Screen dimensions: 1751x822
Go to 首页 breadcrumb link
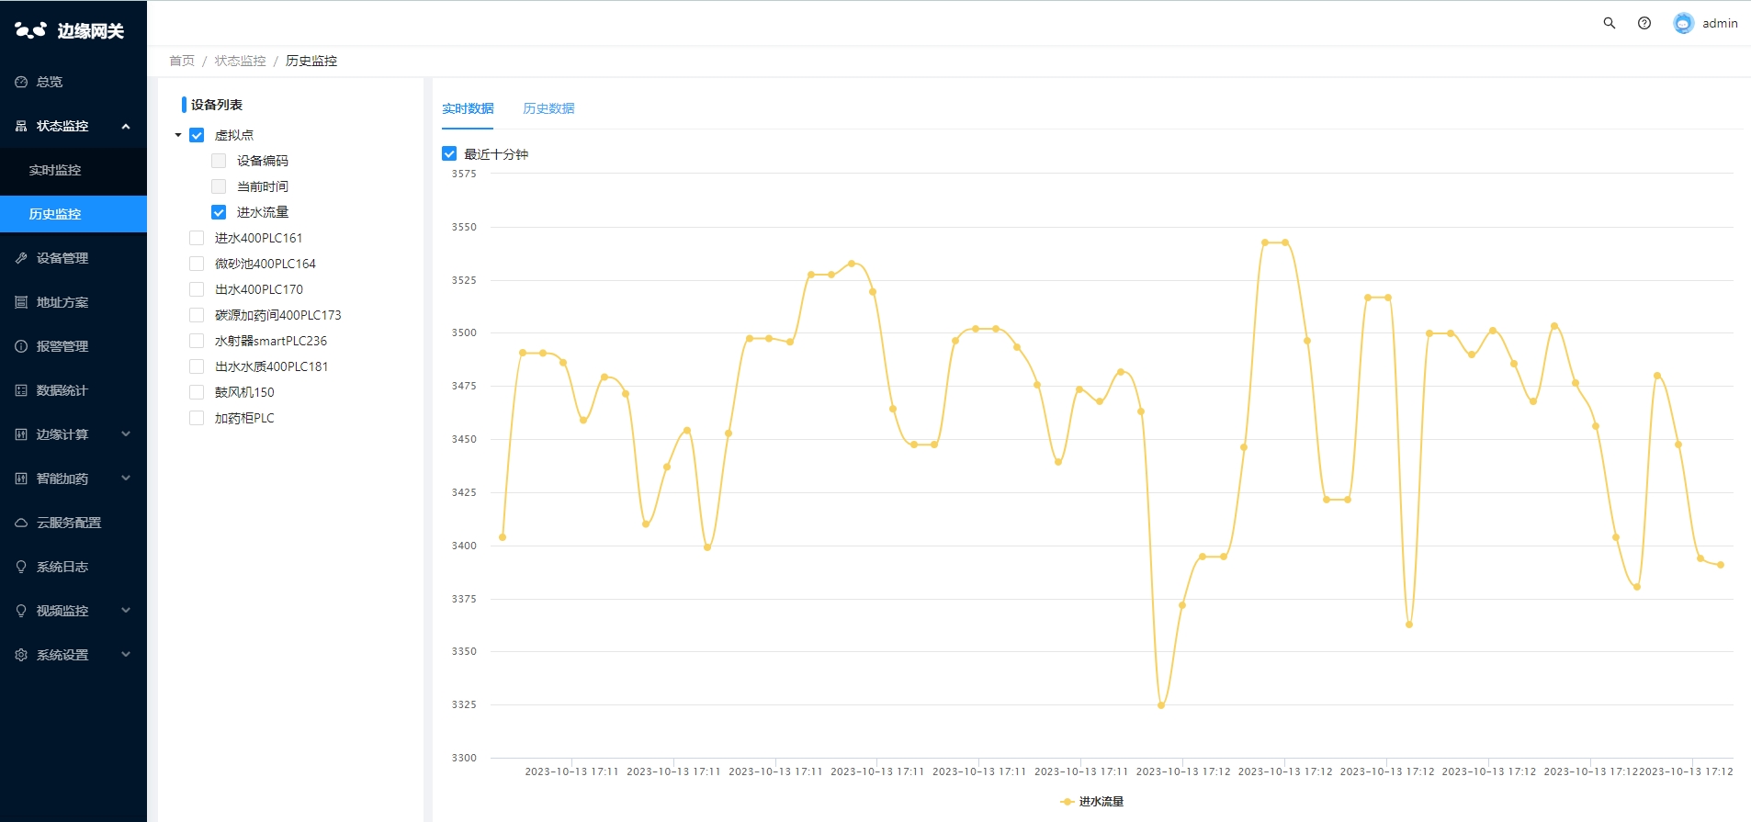pos(182,61)
